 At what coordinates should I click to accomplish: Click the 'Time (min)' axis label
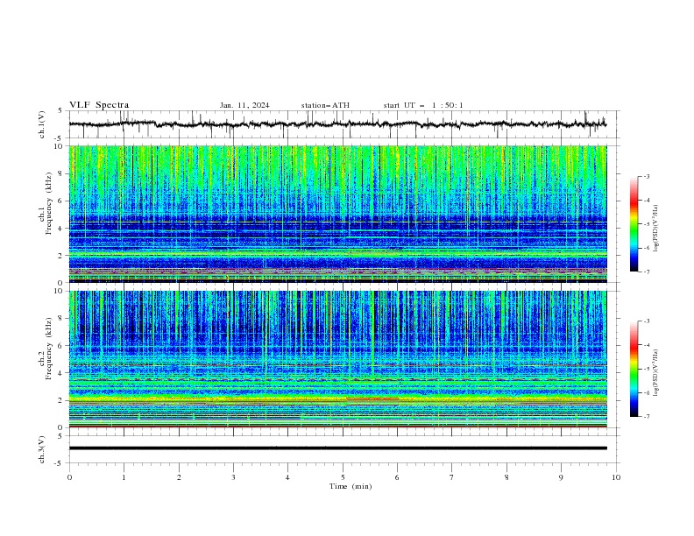pyautogui.click(x=351, y=486)
